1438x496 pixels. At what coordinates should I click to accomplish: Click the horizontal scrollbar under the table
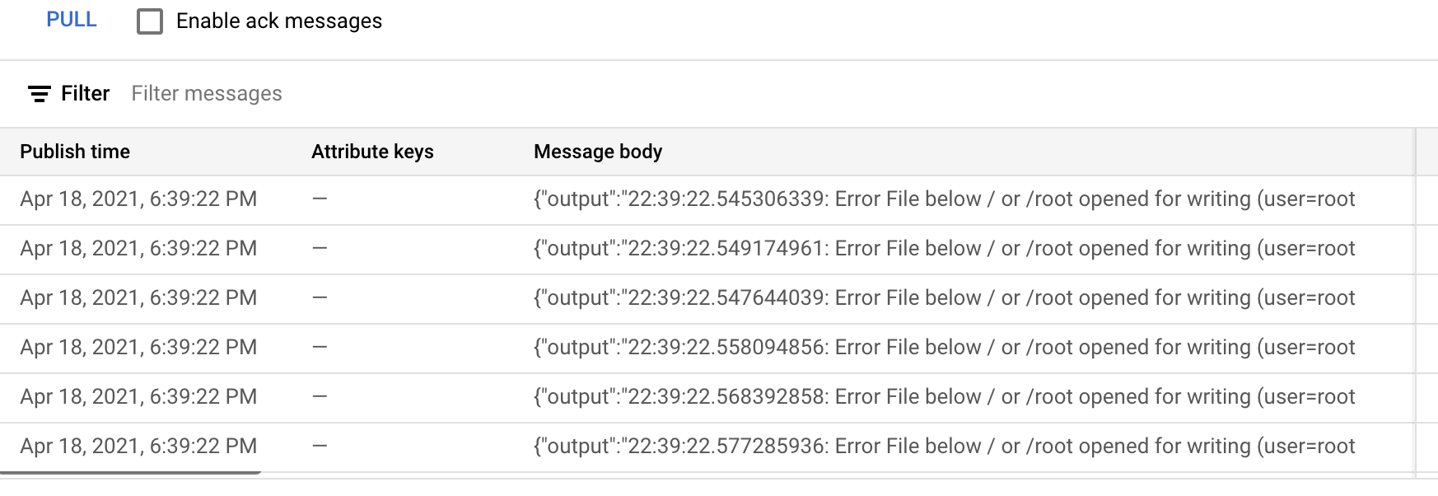pos(130,473)
